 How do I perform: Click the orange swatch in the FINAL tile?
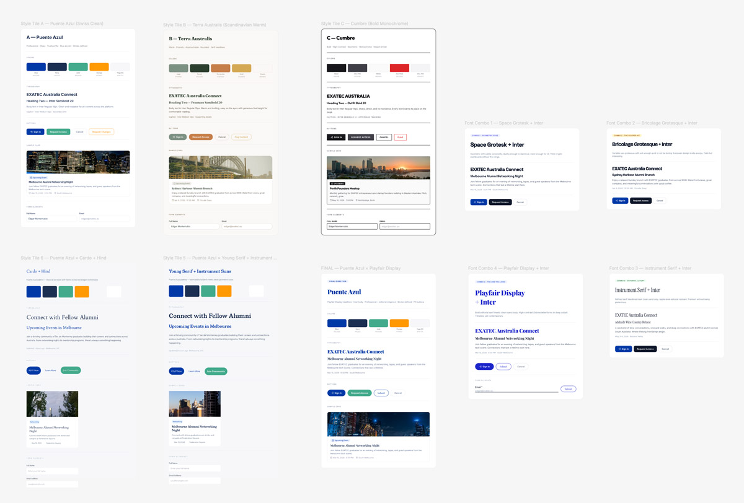[399, 323]
